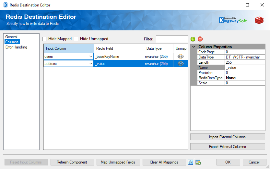Viewport: 270px width, 169px height.
Task: Maximize the Redis Destination Editor window
Action: click(247, 5)
